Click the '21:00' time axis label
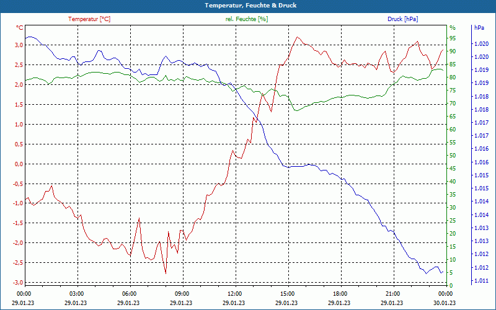Screen dimensions: 496x310 click(x=392, y=293)
